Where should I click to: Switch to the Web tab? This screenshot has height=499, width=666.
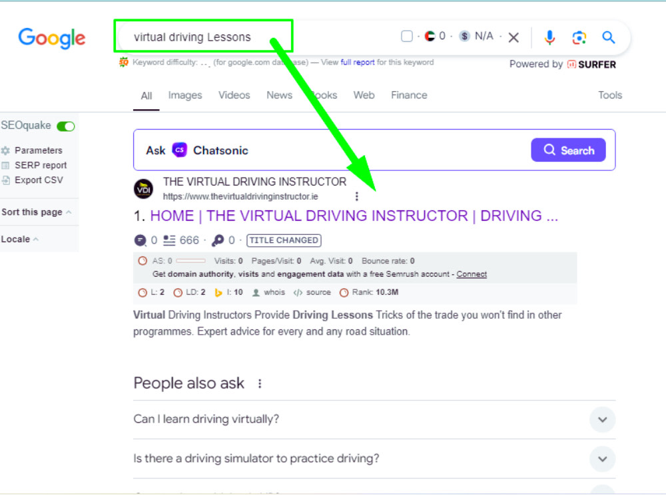pyautogui.click(x=364, y=95)
